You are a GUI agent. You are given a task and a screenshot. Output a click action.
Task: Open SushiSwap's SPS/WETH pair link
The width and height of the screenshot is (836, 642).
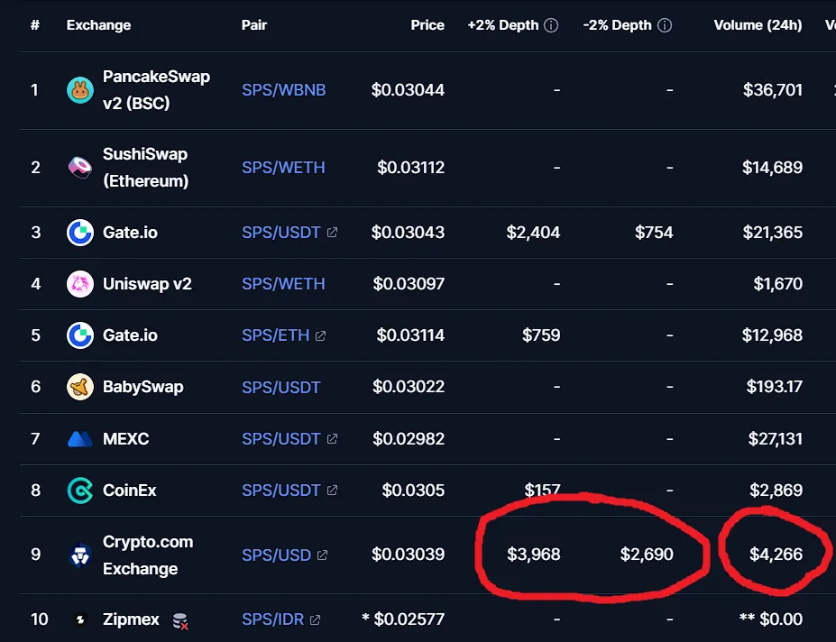(283, 168)
